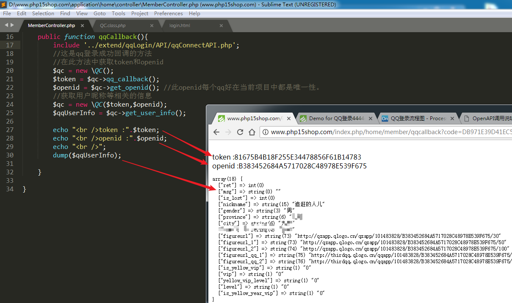Open the Goto menu
This screenshot has height=303, width=512.
100,14
